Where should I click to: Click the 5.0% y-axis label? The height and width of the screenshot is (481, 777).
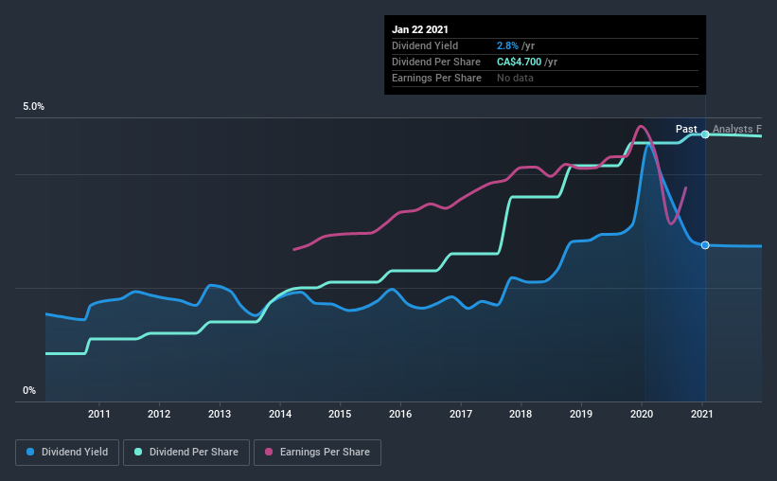coord(33,107)
